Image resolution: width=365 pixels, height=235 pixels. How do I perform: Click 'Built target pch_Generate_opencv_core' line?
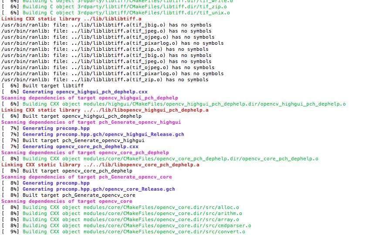[x=68, y=195]
